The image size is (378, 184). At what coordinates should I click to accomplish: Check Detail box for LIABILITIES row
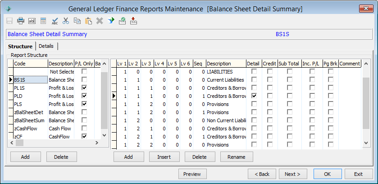[254, 72]
